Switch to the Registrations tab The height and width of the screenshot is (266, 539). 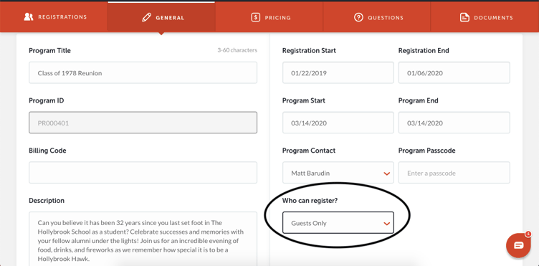click(x=54, y=16)
